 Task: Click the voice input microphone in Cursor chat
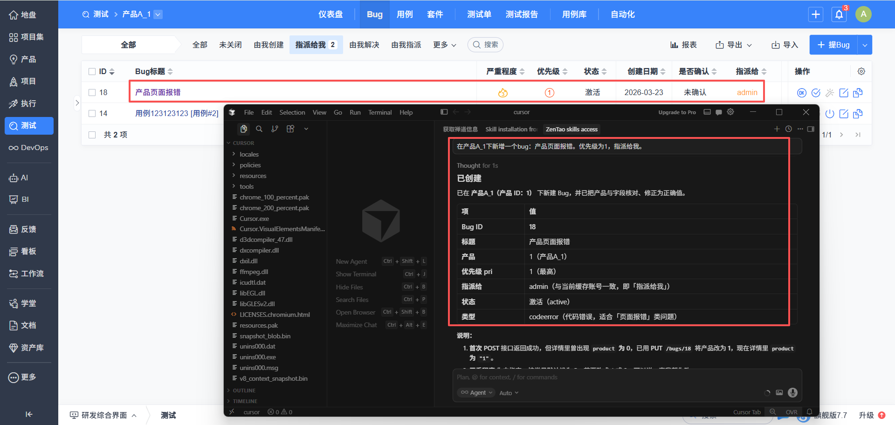coord(792,393)
